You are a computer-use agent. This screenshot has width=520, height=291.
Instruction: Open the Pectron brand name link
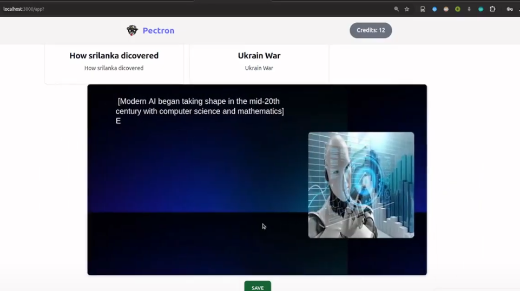tap(158, 31)
